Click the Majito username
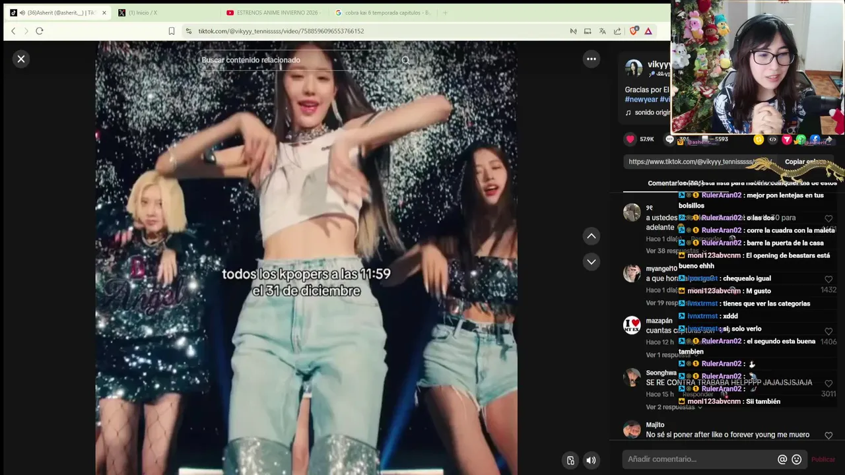This screenshot has height=475, width=845. pos(655,425)
